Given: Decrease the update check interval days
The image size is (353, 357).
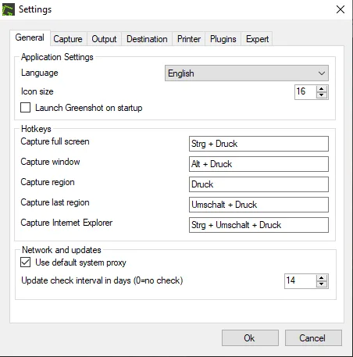Looking at the screenshot, I should 322,284.
